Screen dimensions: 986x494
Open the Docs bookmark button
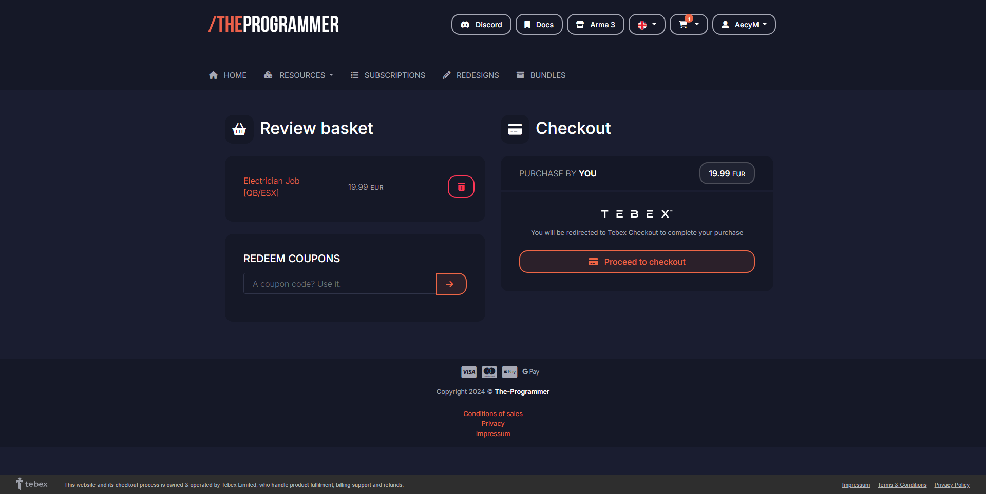coord(539,25)
